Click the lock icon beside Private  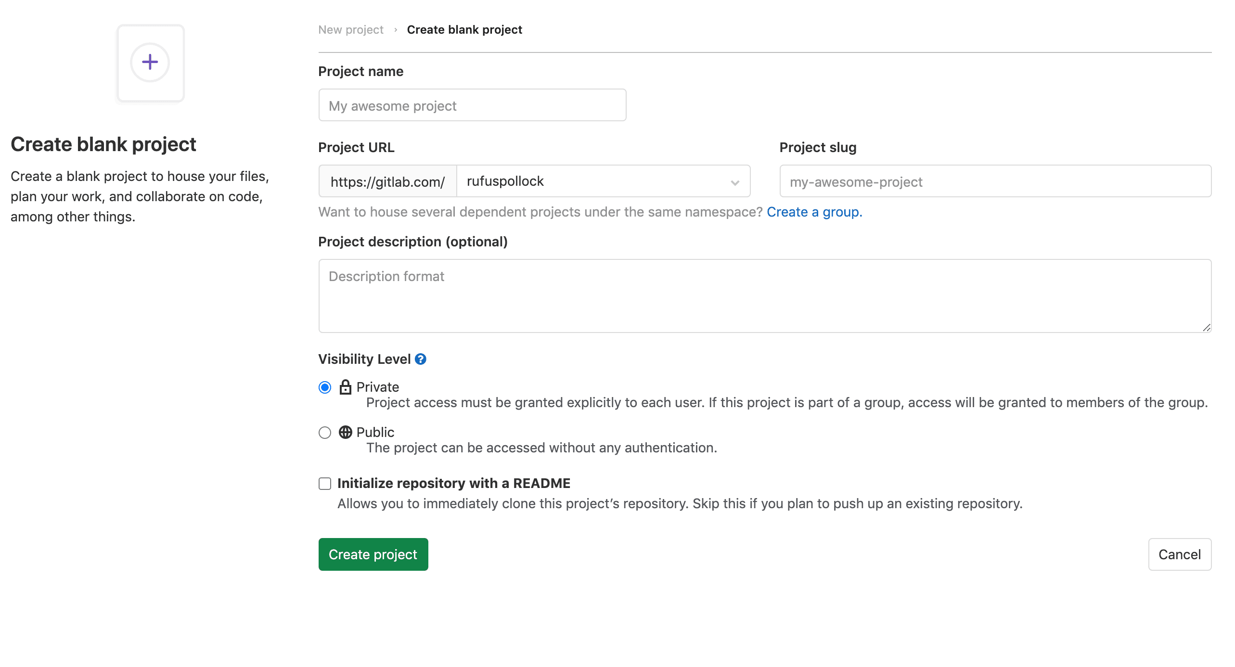(x=345, y=387)
